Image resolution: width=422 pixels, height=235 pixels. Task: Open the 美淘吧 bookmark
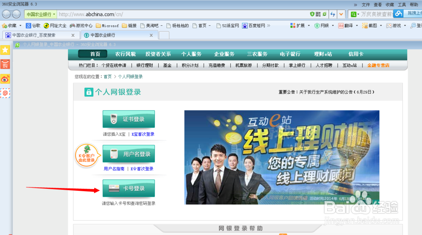pyautogui.click(x=149, y=26)
